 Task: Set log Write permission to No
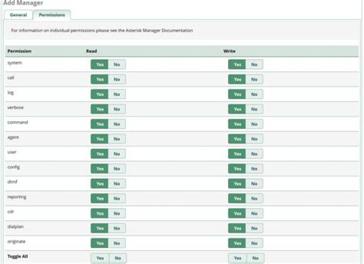click(x=254, y=94)
